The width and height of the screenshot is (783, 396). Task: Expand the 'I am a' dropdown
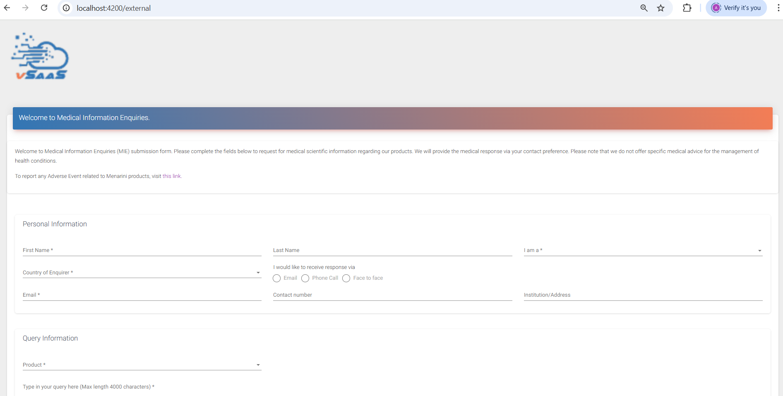point(643,250)
